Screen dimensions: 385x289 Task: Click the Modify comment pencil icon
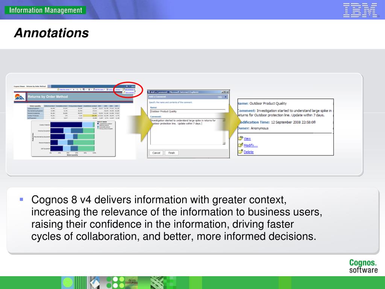pos(241,145)
